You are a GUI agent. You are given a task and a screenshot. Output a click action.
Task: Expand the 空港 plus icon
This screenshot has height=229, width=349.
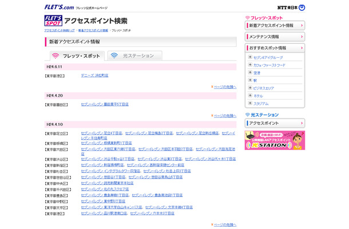[x=250, y=72]
